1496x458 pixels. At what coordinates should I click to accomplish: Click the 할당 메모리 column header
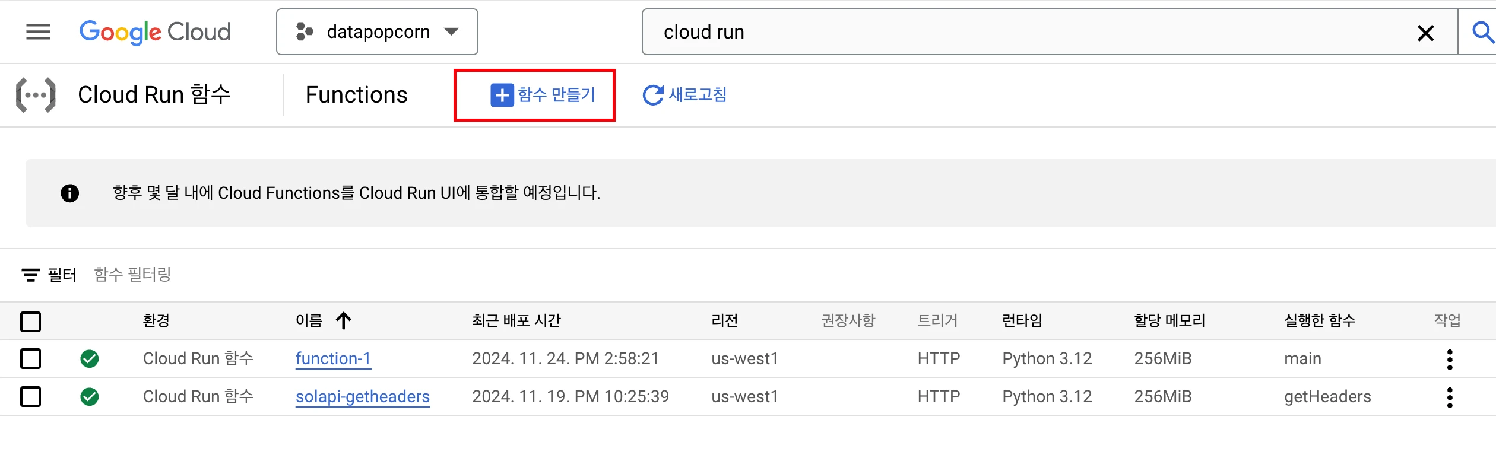point(1169,321)
